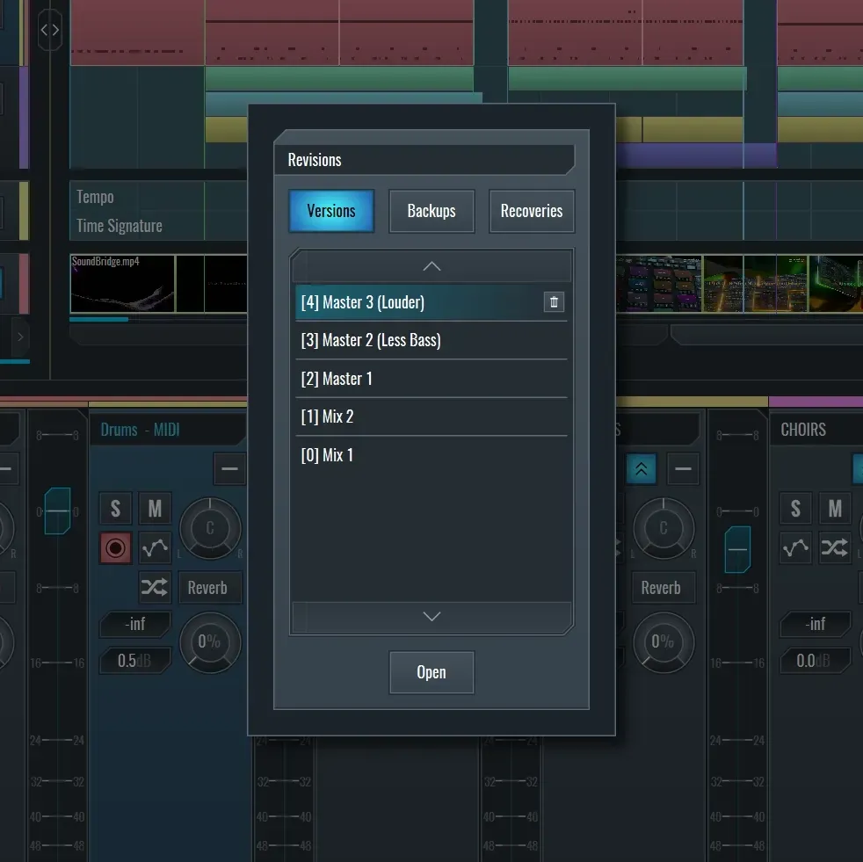Click the routing shuffle icon on CHOIRS
863x862 pixels.
pyautogui.click(x=834, y=548)
